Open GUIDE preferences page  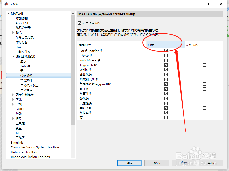coord(20,109)
